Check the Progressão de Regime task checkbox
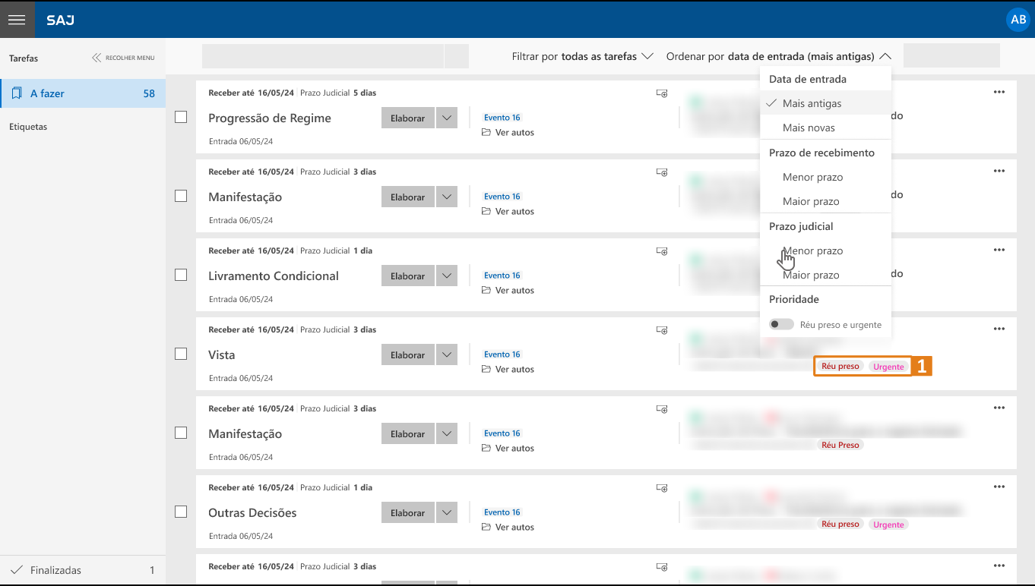The image size is (1035, 586). 181,117
